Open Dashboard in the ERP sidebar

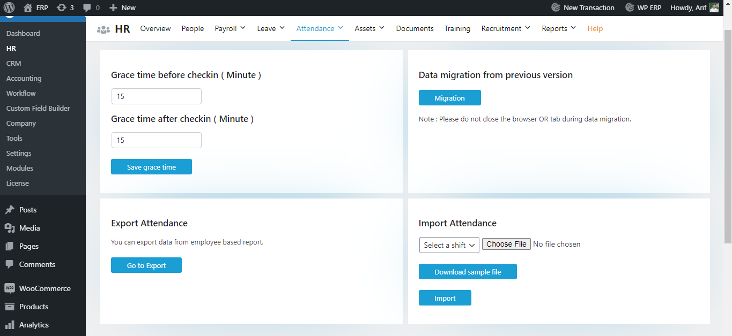coord(23,33)
